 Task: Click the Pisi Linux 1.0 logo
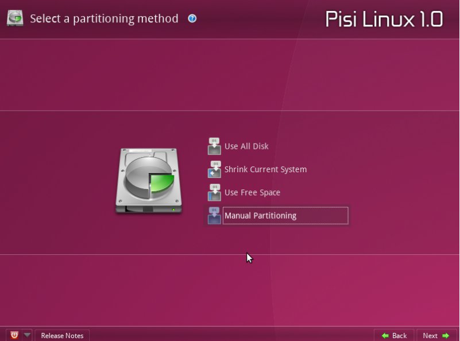click(x=384, y=18)
